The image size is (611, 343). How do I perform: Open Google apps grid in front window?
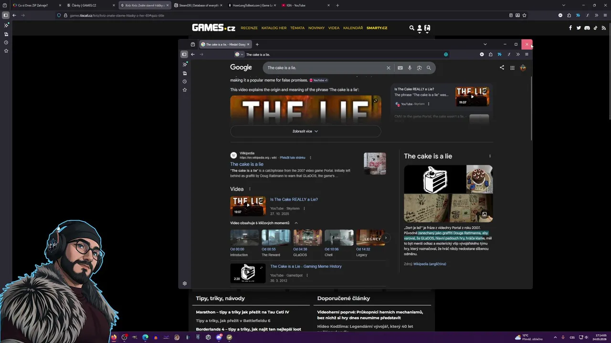tap(512, 68)
